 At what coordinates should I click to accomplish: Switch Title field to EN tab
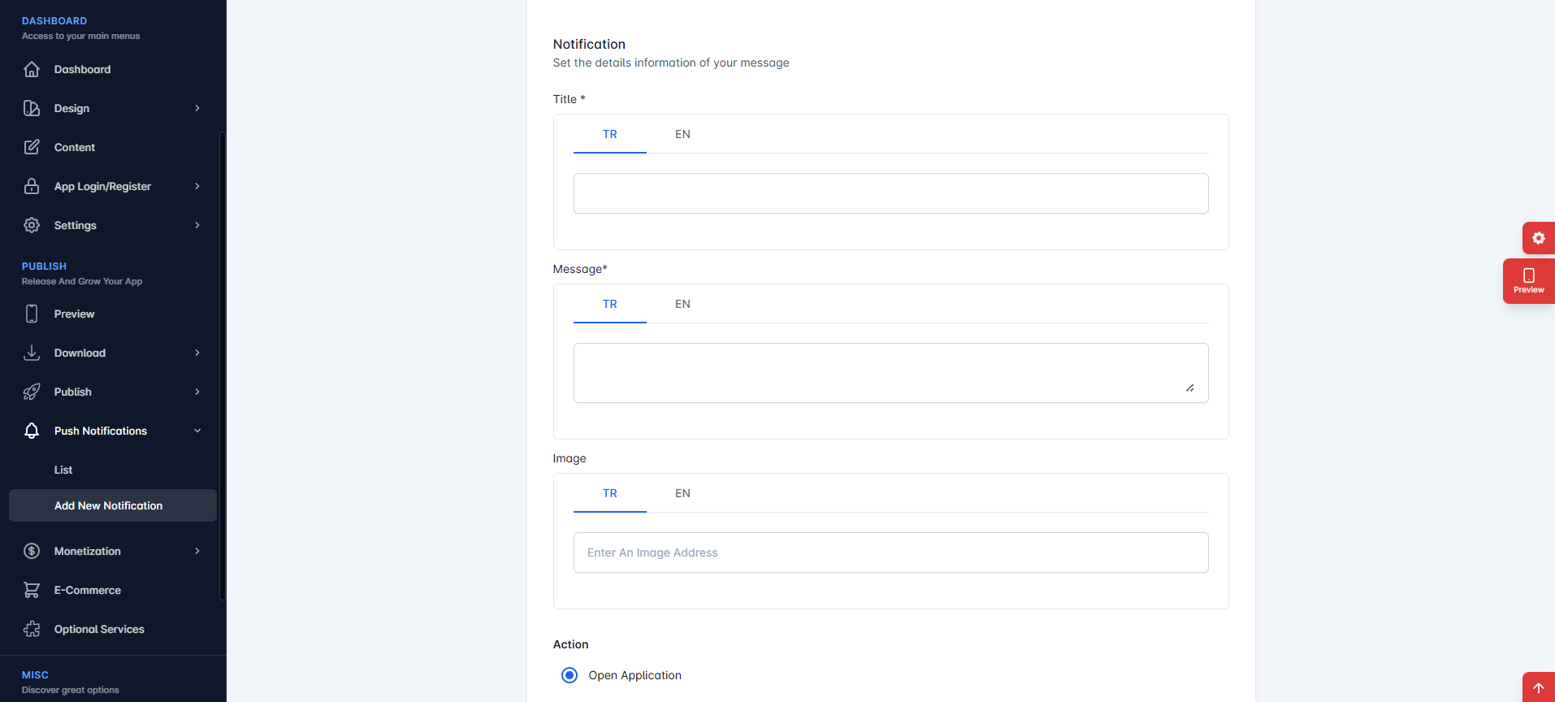[682, 134]
